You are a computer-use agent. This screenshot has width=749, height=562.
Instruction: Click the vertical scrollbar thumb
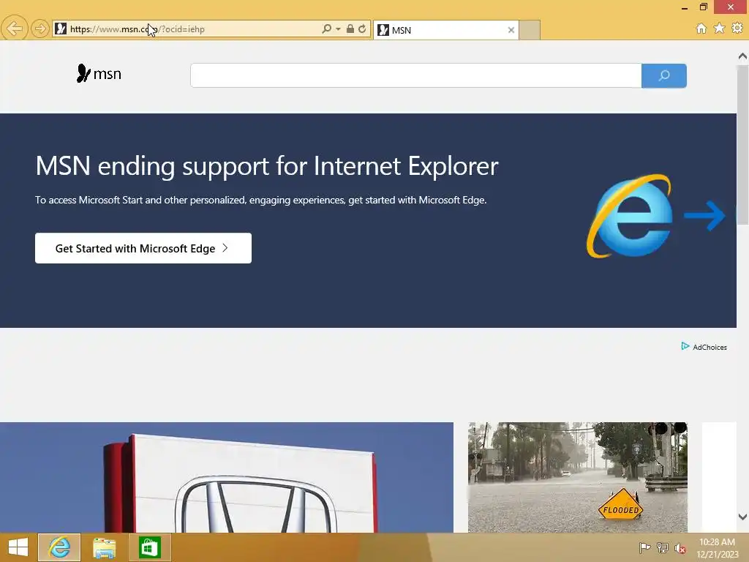coord(742,144)
